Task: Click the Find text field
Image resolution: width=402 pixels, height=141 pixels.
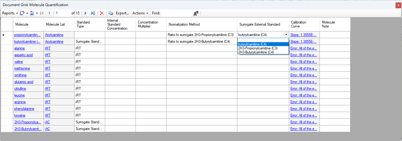Action: (176, 13)
